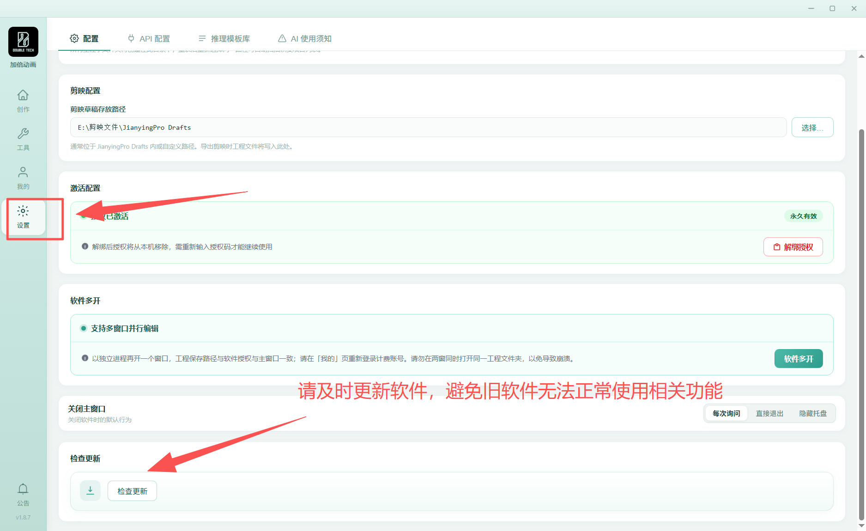Click the 支持多窗口并行编辑 heading

125,328
